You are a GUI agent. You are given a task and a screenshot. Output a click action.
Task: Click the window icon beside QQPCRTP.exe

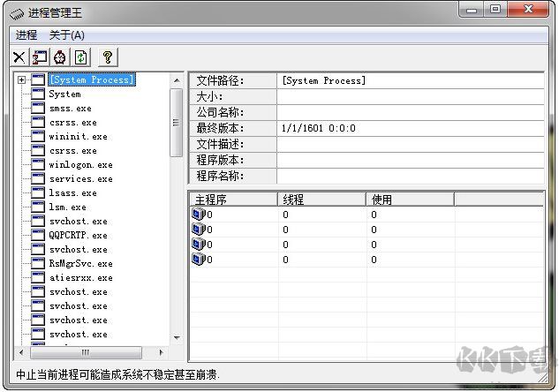click(38, 235)
